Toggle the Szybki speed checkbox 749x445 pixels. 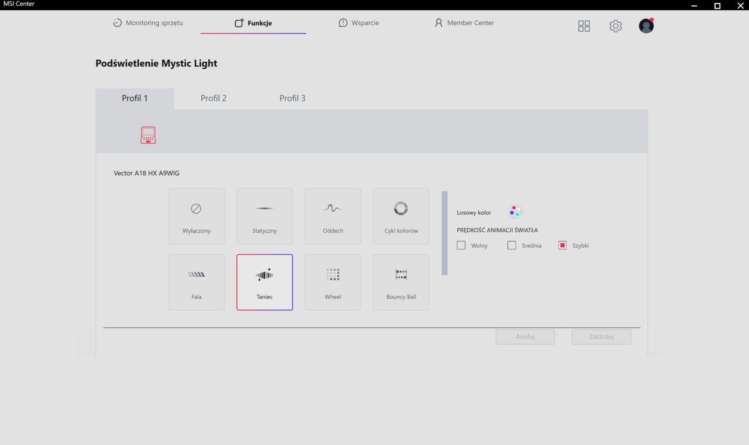pos(563,245)
